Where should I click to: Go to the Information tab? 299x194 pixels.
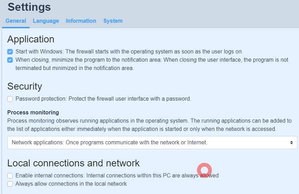tap(81, 21)
